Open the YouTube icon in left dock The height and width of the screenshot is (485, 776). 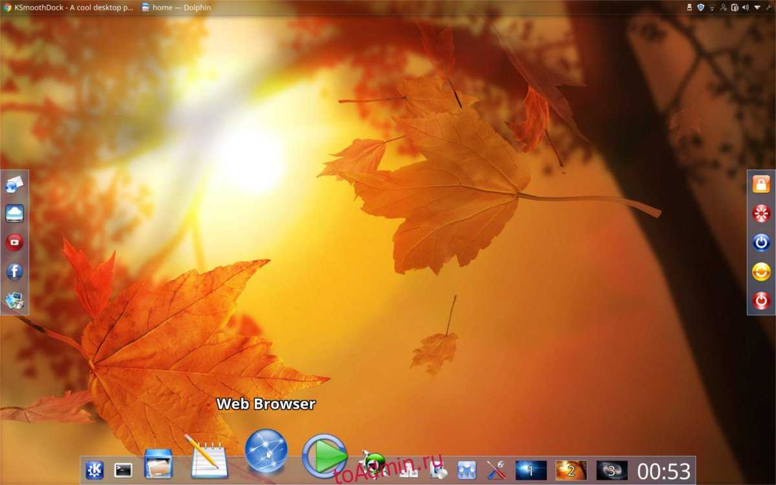coord(14,242)
